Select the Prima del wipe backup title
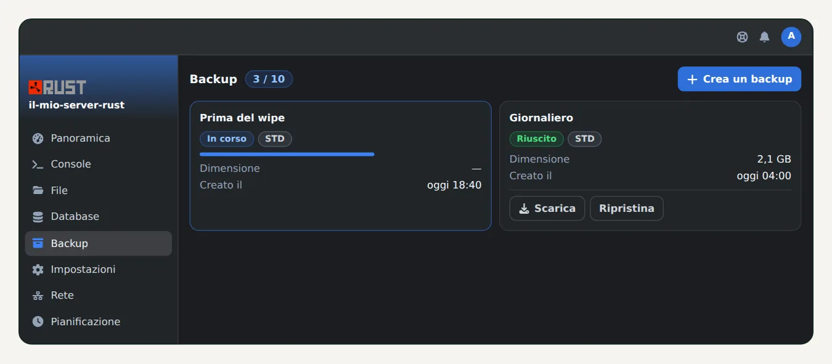 [x=242, y=118]
